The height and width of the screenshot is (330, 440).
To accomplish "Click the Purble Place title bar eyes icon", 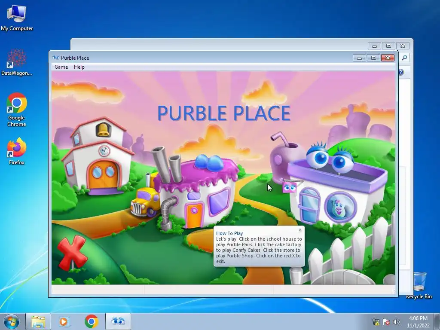I will click(55, 58).
